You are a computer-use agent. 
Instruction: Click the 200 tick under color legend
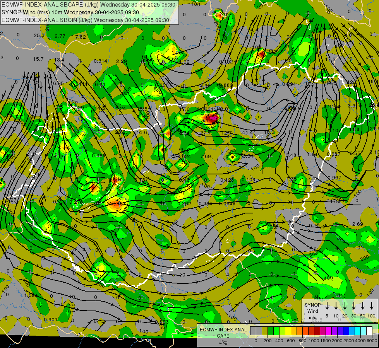[268, 341]
